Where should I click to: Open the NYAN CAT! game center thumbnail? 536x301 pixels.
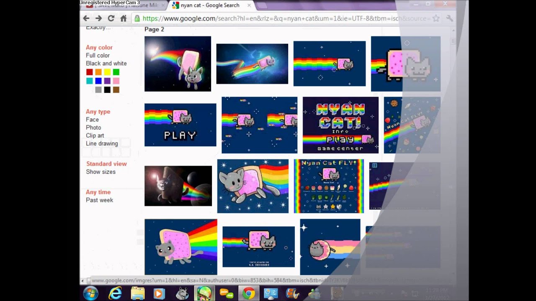pos(340,125)
